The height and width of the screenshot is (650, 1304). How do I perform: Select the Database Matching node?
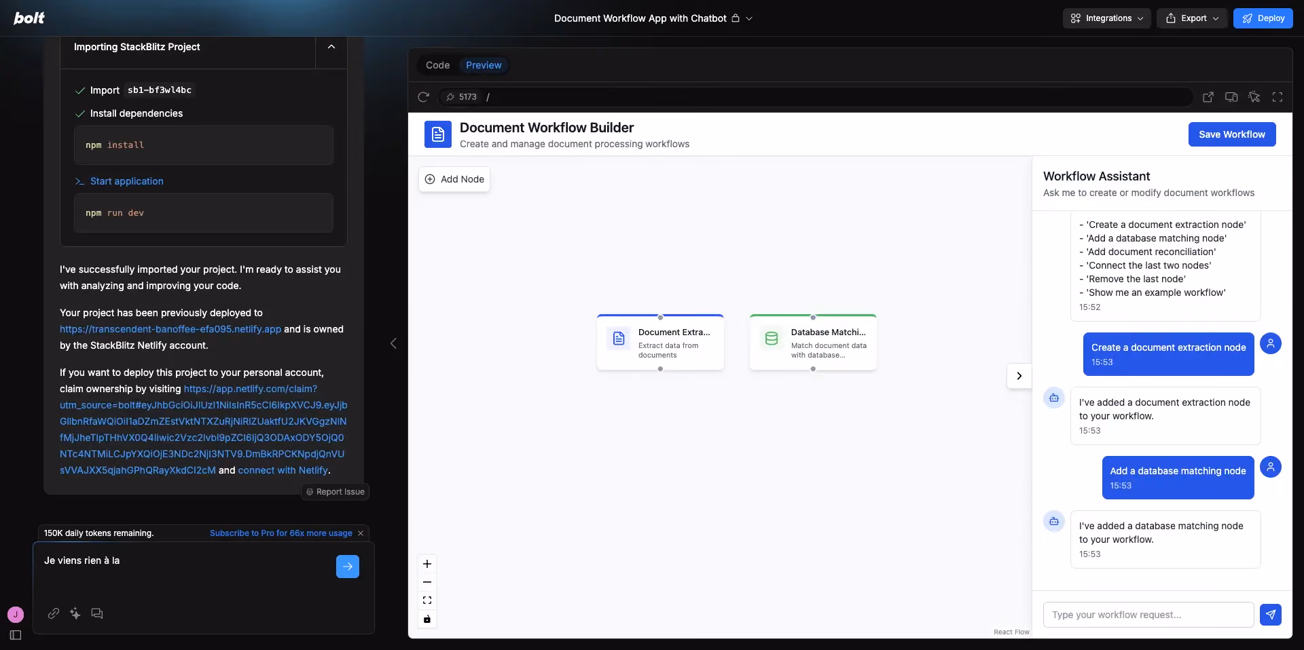click(813, 343)
